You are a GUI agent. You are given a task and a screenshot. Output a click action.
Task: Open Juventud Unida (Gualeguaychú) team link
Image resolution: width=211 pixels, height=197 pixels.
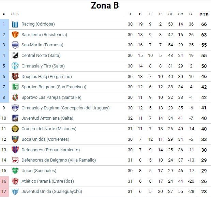pos(51,192)
